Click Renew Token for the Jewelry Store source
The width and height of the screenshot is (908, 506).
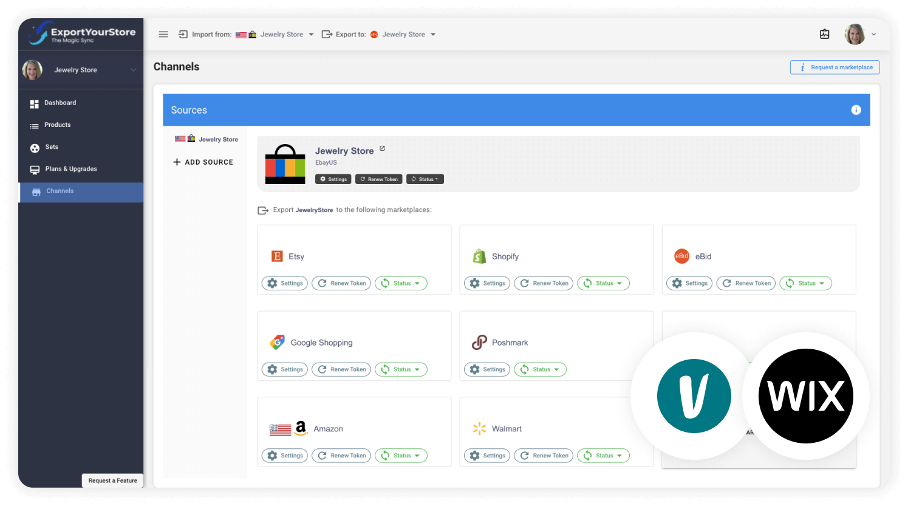coord(378,179)
